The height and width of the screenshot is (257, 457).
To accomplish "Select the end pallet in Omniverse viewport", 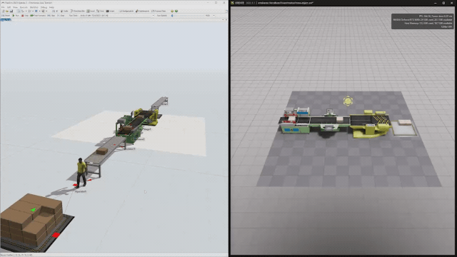I will pos(404,128).
